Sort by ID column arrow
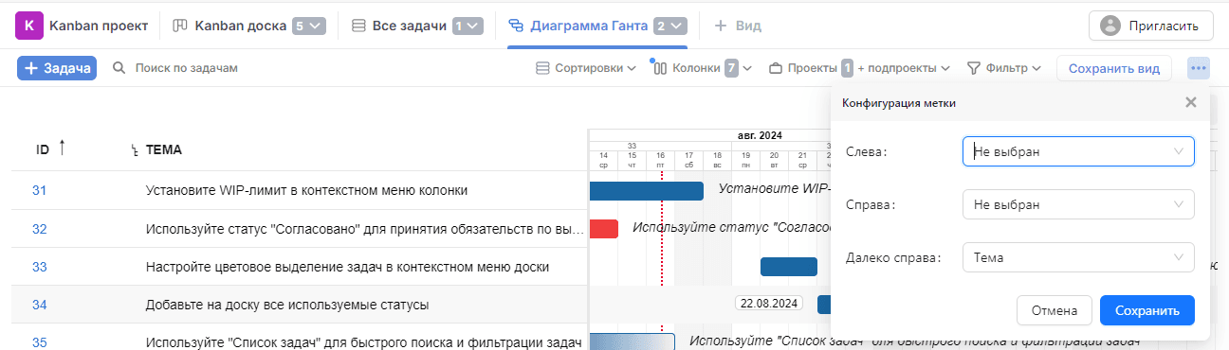 click(63, 148)
